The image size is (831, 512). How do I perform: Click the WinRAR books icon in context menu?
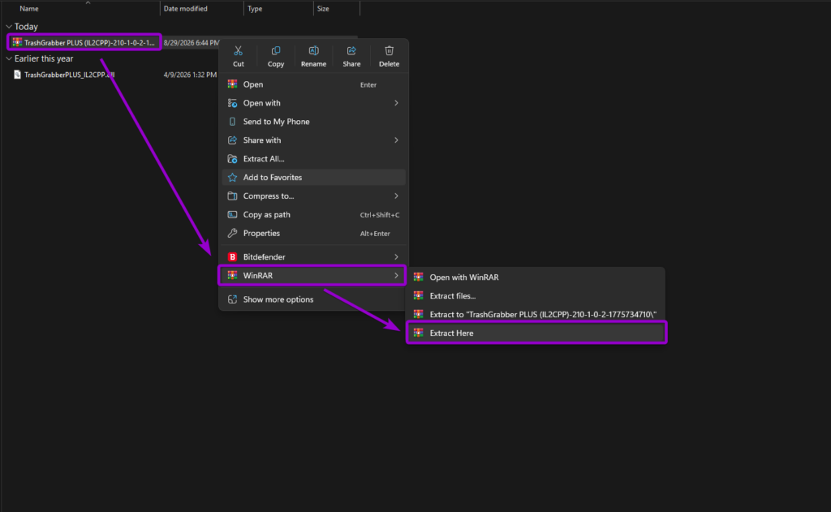pos(232,275)
